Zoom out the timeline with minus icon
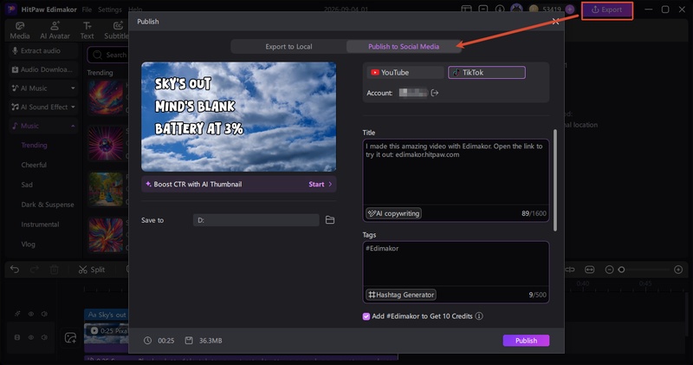This screenshot has width=693, height=365. pos(609,270)
